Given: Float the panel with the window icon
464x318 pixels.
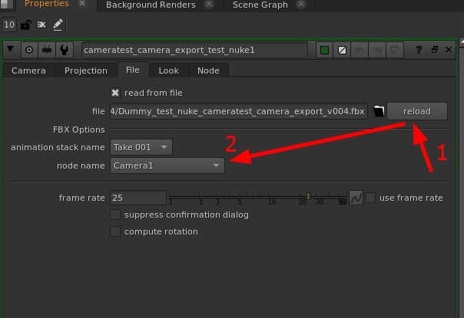Looking at the screenshot, I should coord(434,50).
